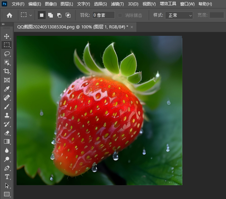
Task: Close the QQ截图20240513085304.png document tab
Action: pos(132,27)
